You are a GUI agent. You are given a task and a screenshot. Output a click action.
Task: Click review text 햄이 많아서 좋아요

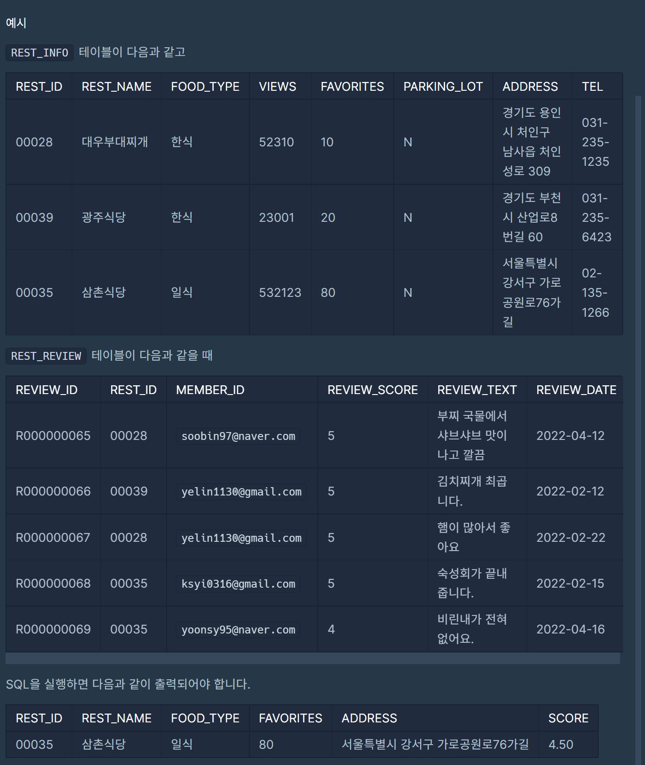coord(474,537)
